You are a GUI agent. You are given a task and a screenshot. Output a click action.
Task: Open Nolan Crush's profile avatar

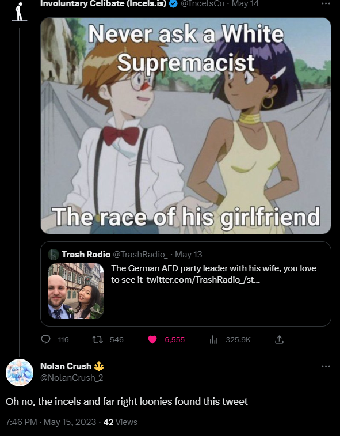[20, 373]
